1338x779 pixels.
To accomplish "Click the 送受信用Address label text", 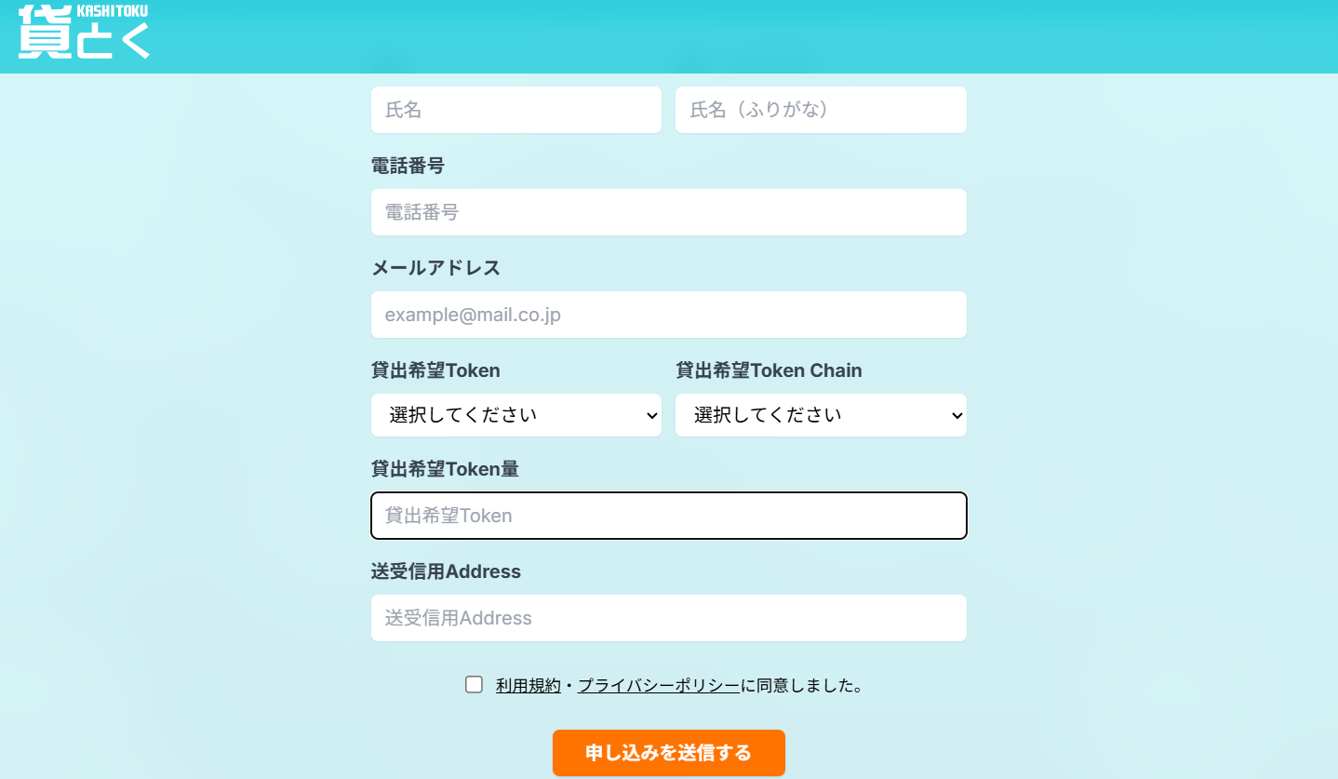I will pos(446,571).
